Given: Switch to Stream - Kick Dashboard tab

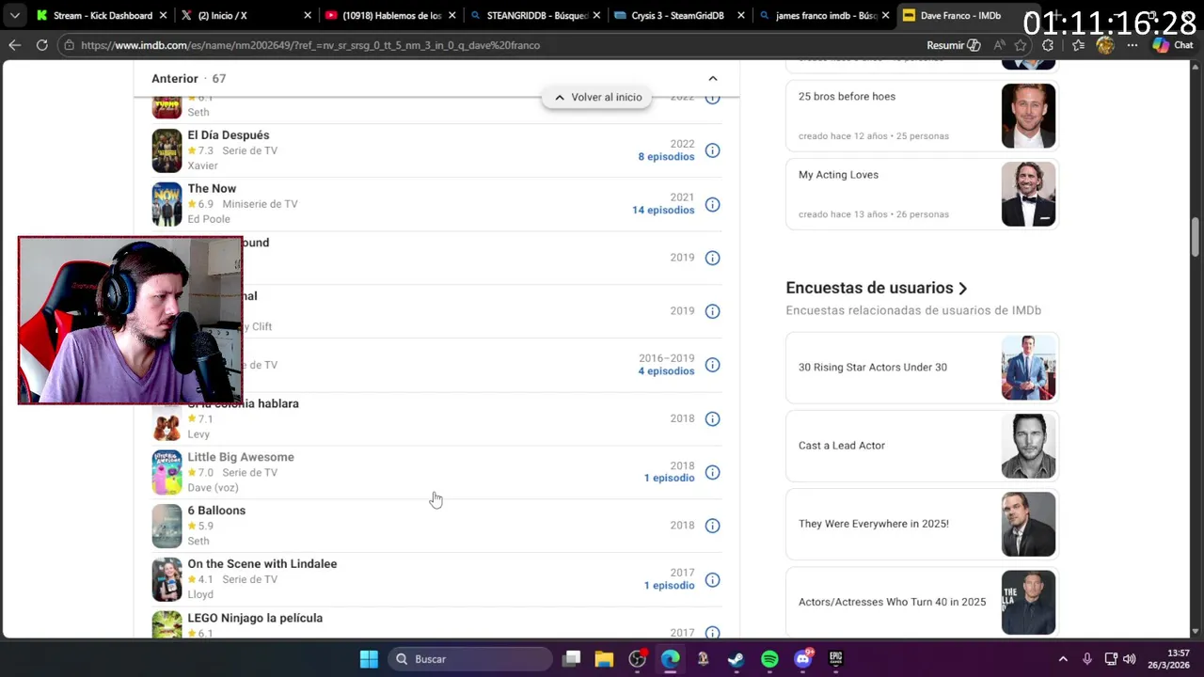Looking at the screenshot, I should point(100,15).
